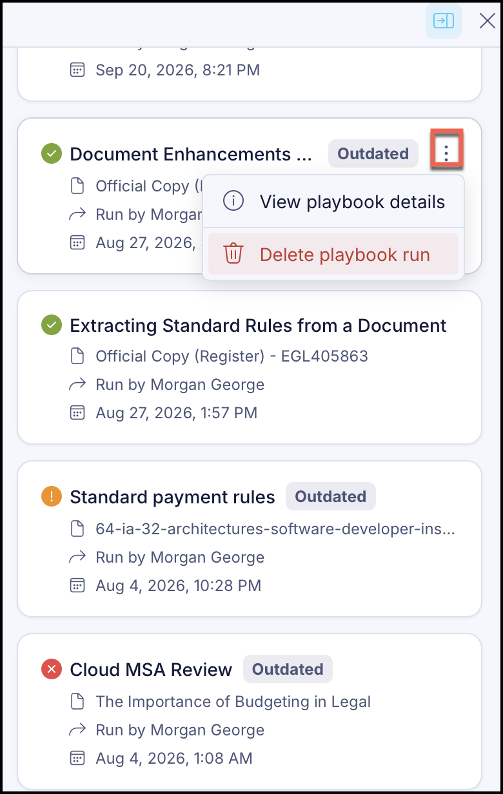This screenshot has height=794, width=503.
Task: Click green check icon beside Extracting Standard Rules
Action: tap(51, 325)
